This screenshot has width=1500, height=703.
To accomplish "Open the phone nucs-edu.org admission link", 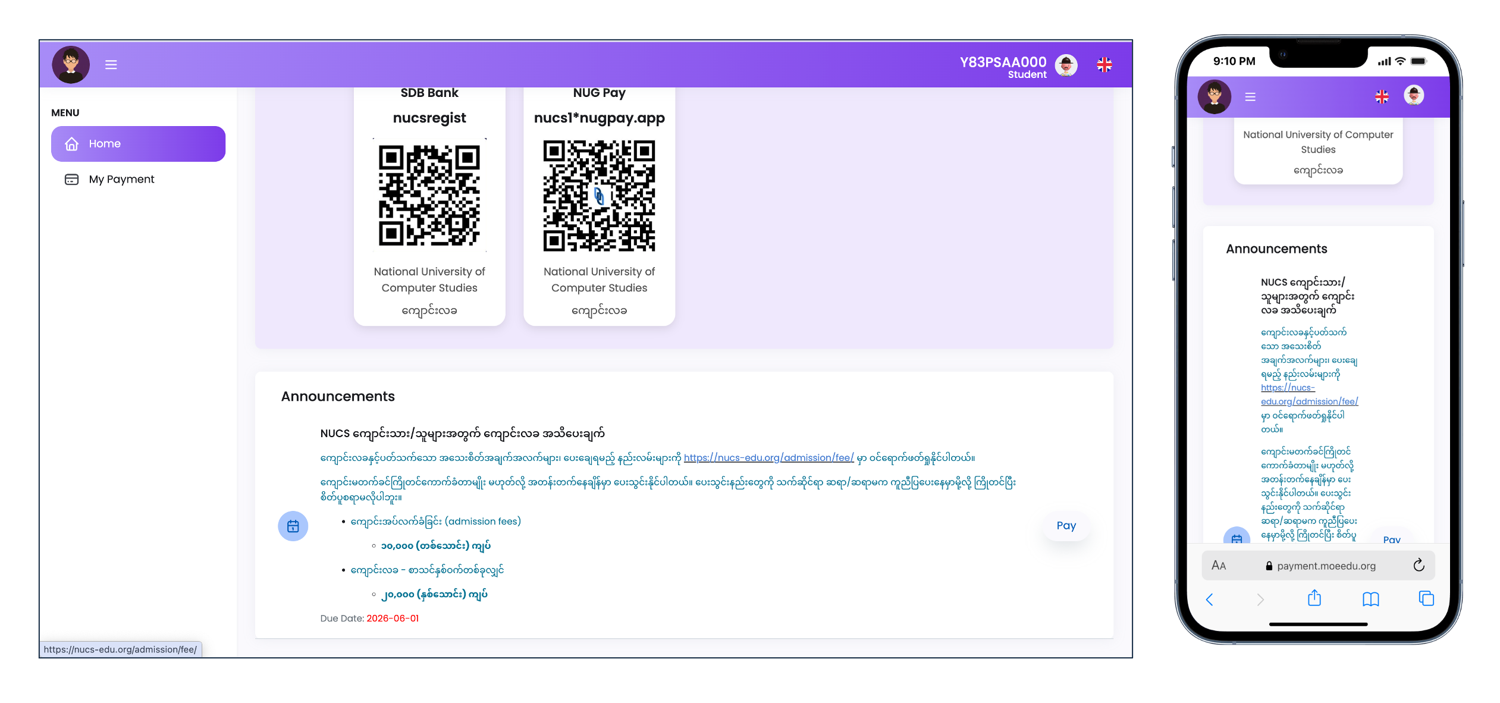I will pyautogui.click(x=1309, y=394).
